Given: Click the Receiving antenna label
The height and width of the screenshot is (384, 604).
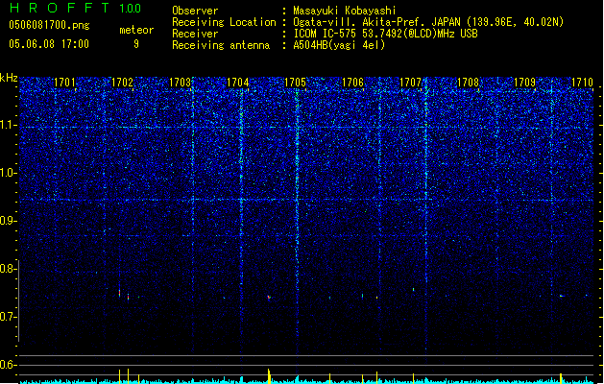Looking at the screenshot, I should [221, 45].
